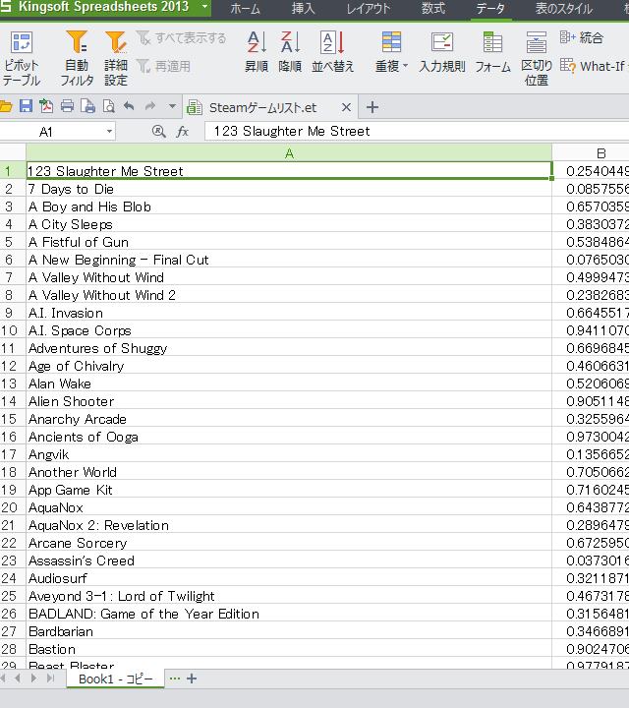Image resolution: width=629 pixels, height=708 pixels.
Task: Switch to the レイアウト ribbon tab
Action: coord(369,9)
